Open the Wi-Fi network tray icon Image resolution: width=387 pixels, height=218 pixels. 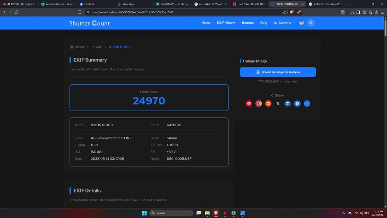point(356,213)
